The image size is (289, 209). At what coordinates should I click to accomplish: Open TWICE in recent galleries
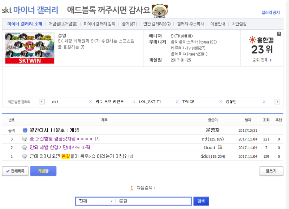pyautogui.click(x=188, y=102)
